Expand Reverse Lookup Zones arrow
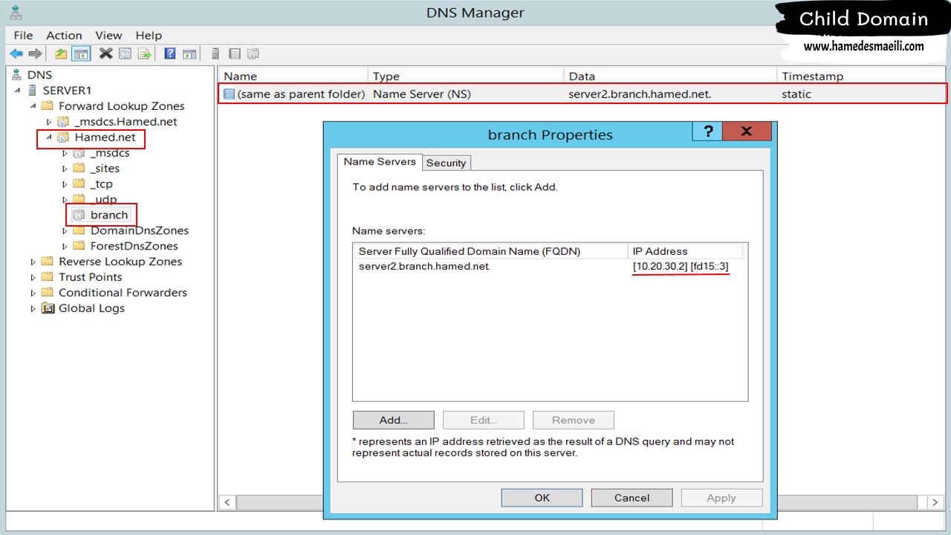951x535 pixels. point(33,262)
